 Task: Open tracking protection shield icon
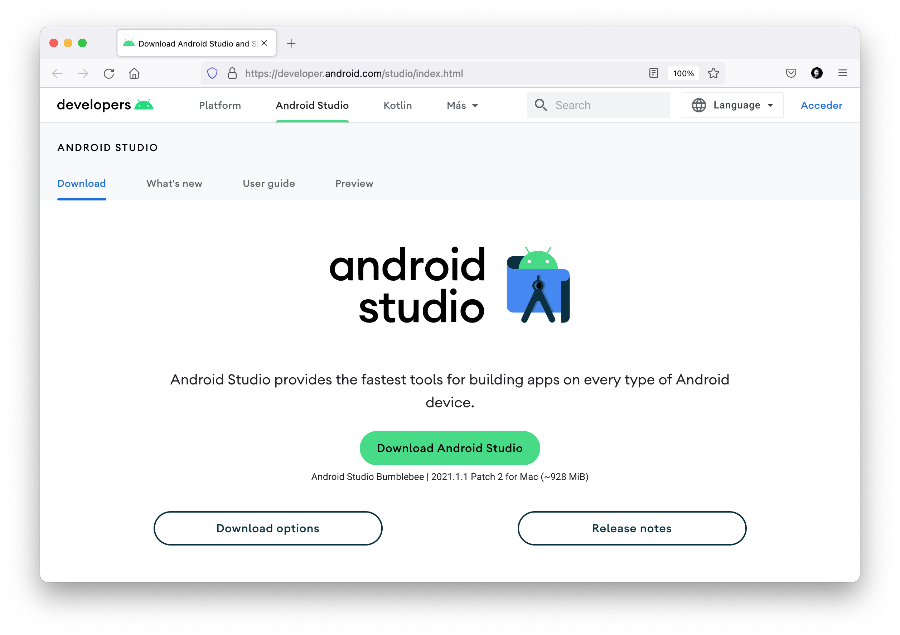(x=212, y=73)
